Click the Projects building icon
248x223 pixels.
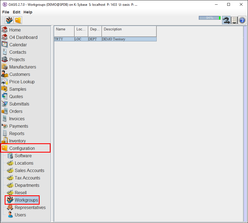coord(5,59)
